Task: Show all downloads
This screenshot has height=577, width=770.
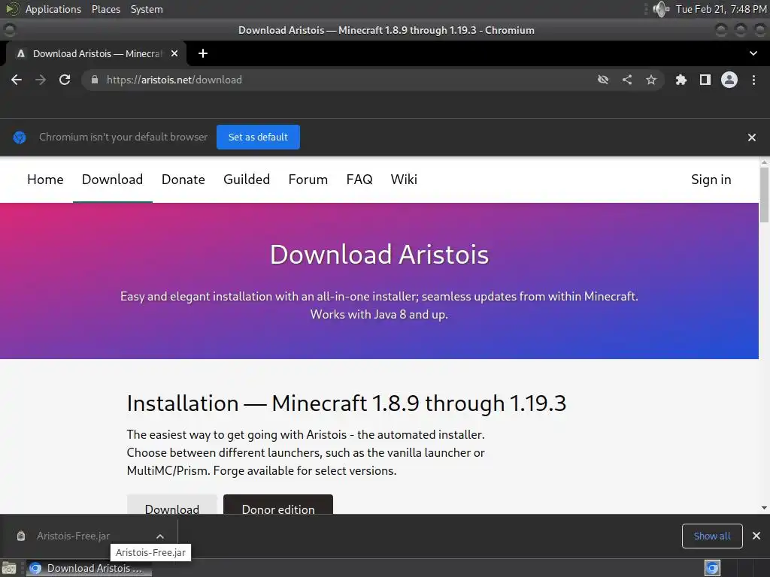Action: point(712,536)
